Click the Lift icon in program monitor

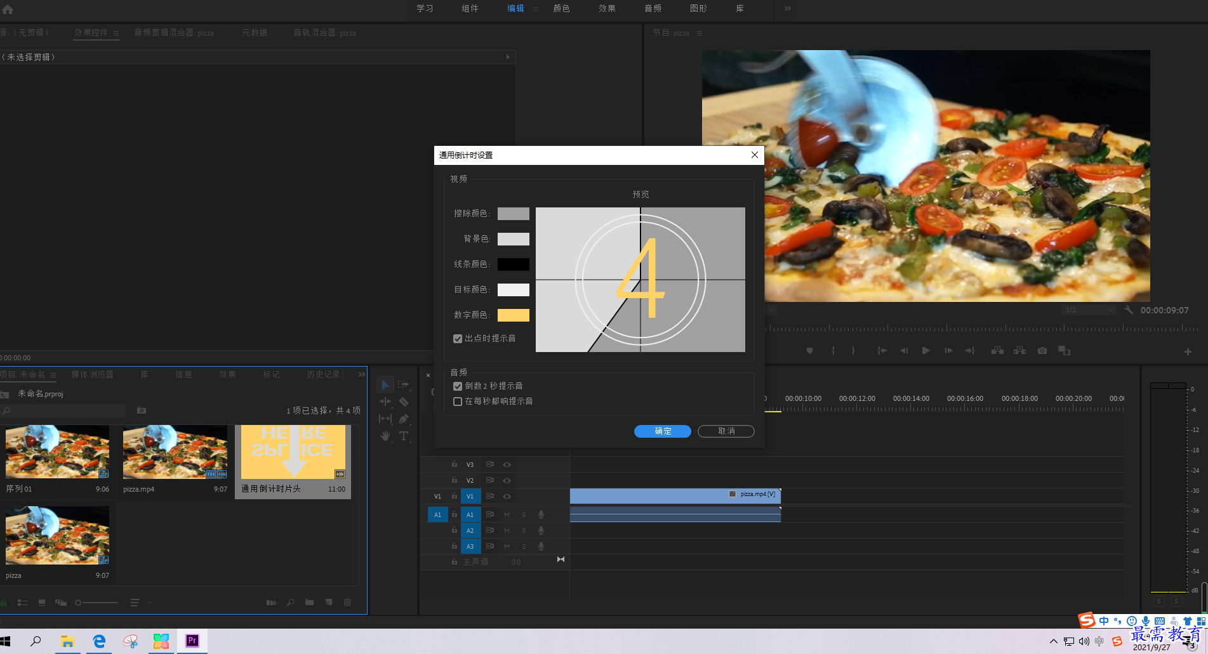pos(998,351)
